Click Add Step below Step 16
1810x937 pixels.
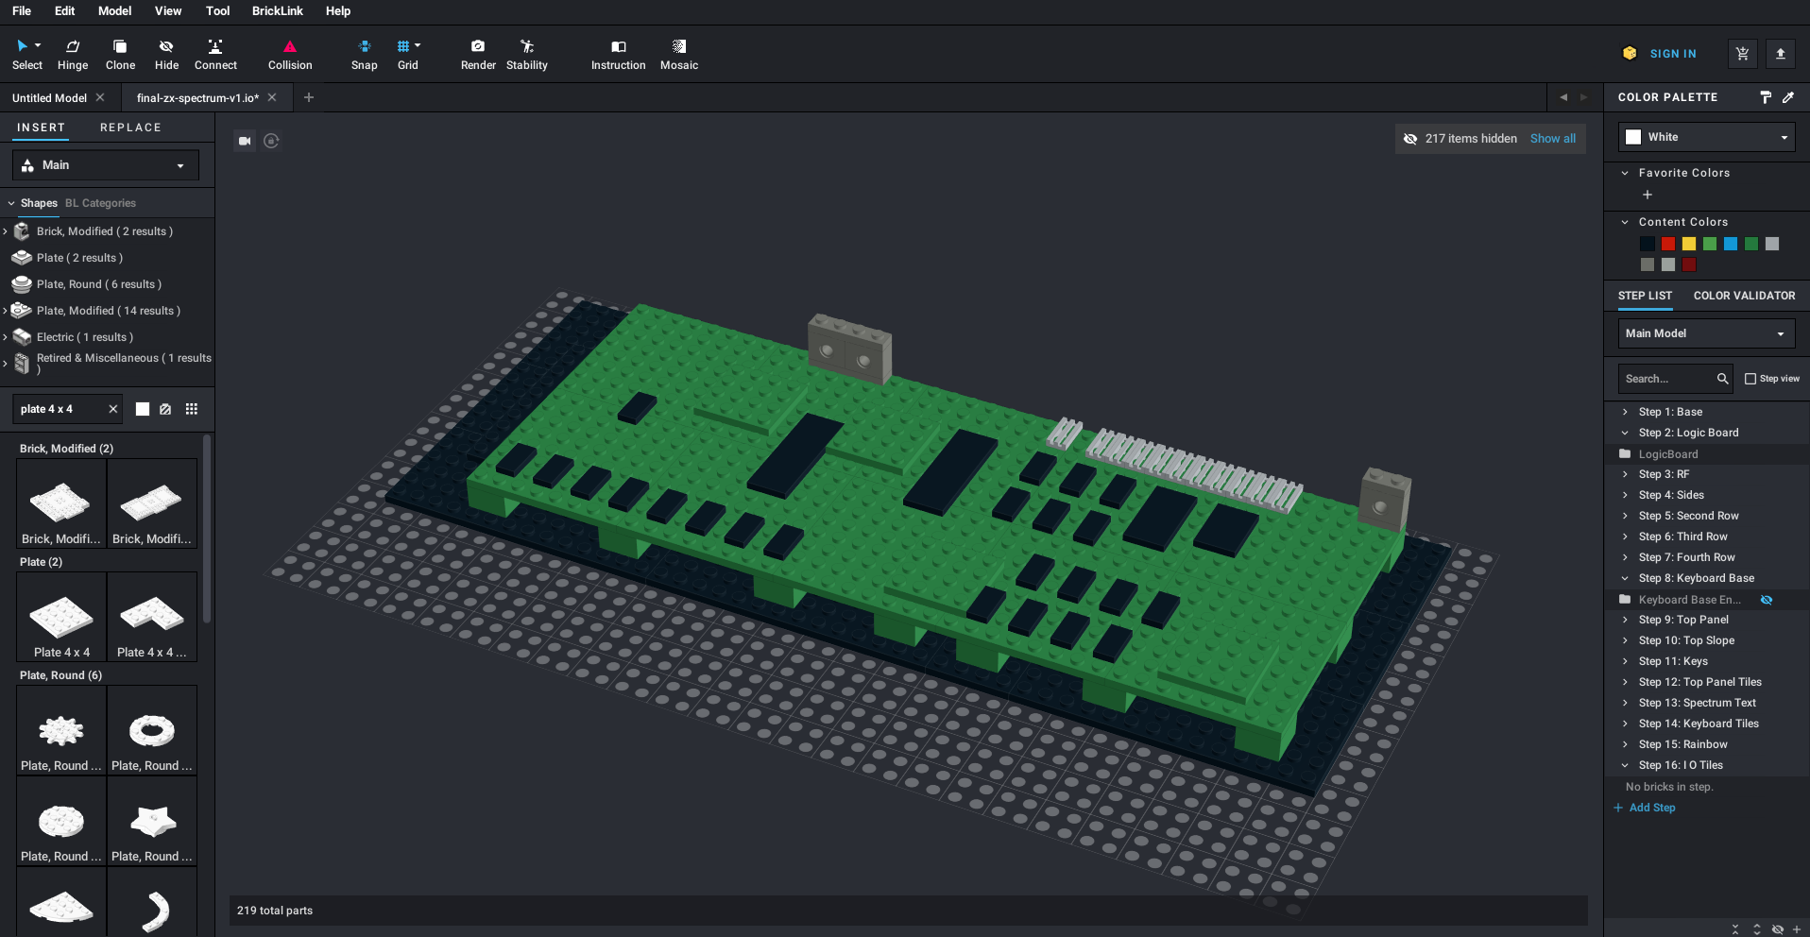(1651, 808)
